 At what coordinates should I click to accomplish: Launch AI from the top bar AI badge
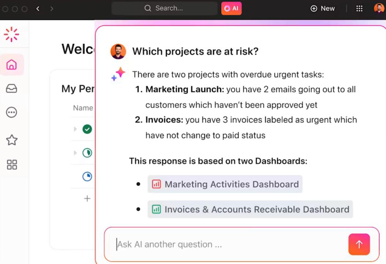tap(231, 8)
